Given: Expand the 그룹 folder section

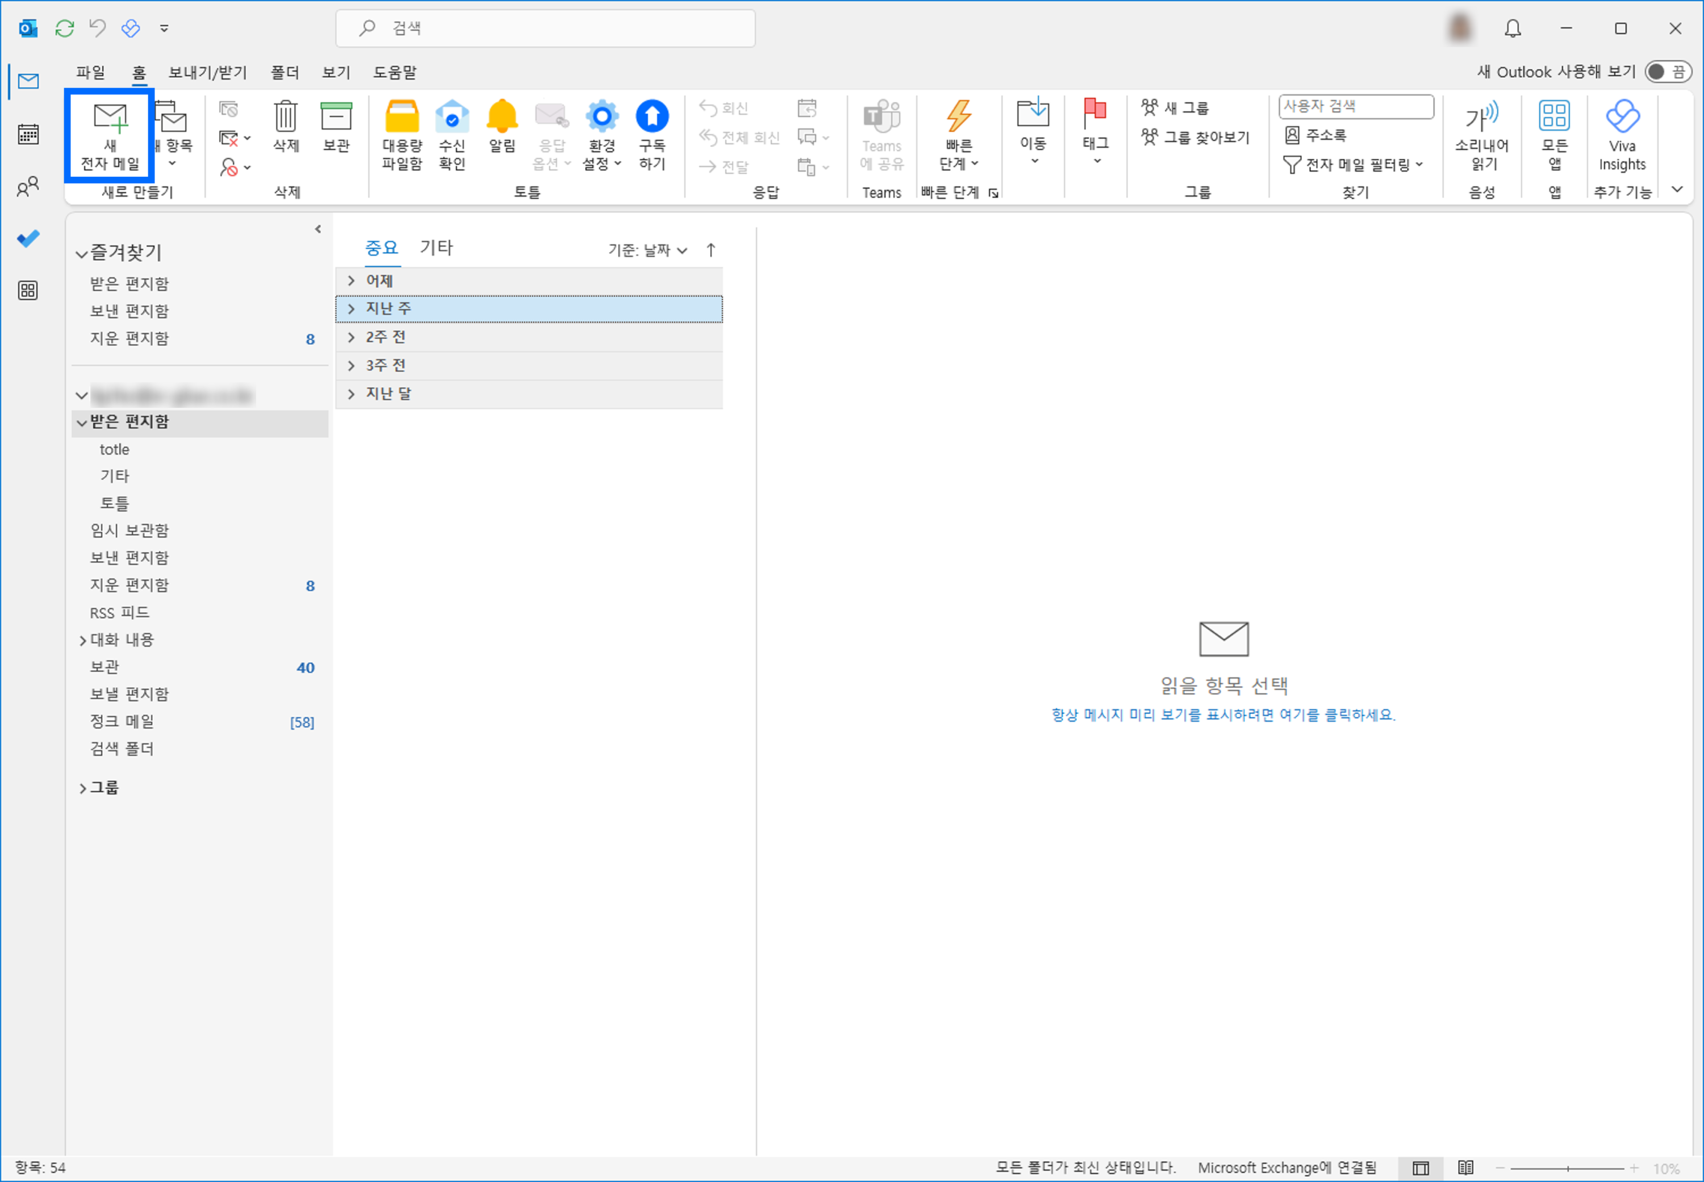Looking at the screenshot, I should (x=83, y=788).
